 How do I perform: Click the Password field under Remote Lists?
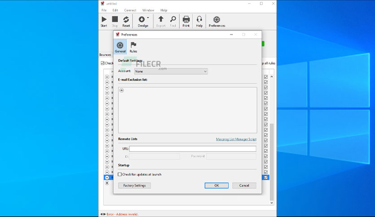[231, 156]
